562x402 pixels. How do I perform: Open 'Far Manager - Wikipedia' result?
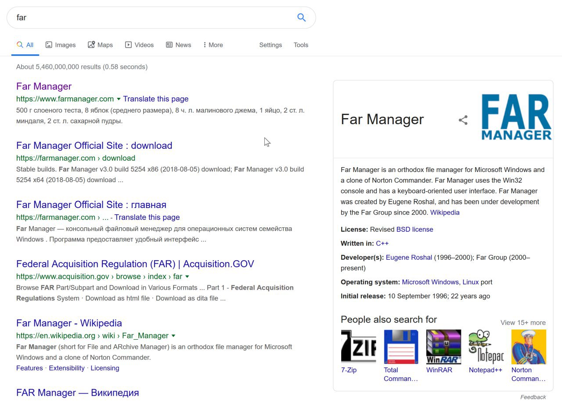click(69, 323)
